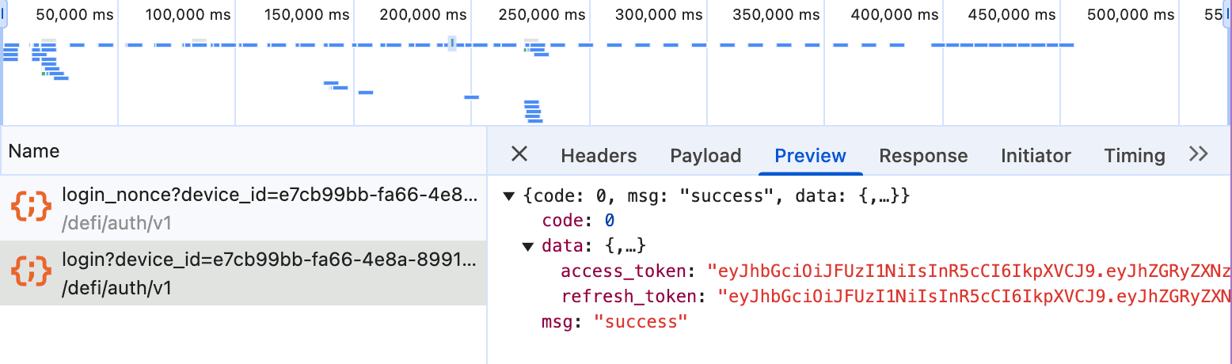1232x364 pixels.
Task: Switch to the Timing tab
Action: [x=1135, y=156]
